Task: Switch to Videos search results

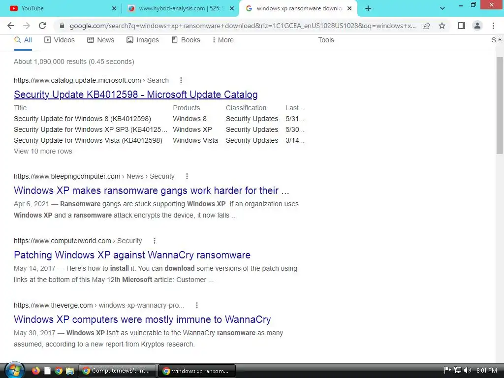Action: (x=60, y=40)
